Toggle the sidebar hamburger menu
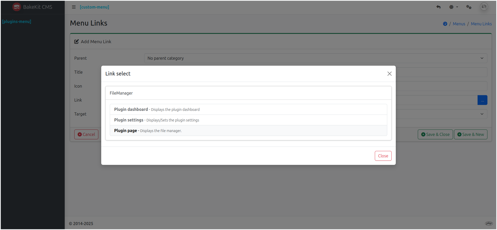 coord(74,7)
